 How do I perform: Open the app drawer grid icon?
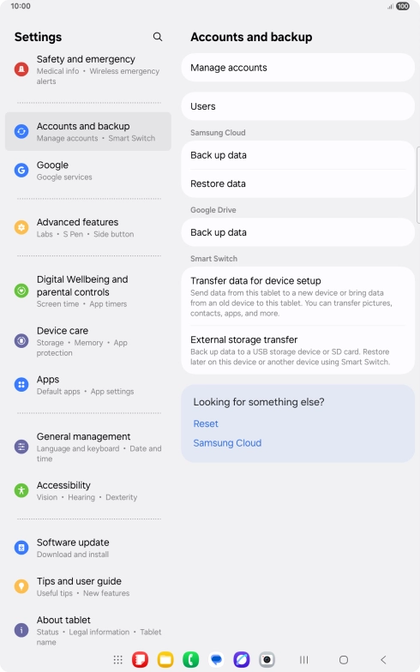pos(118,660)
